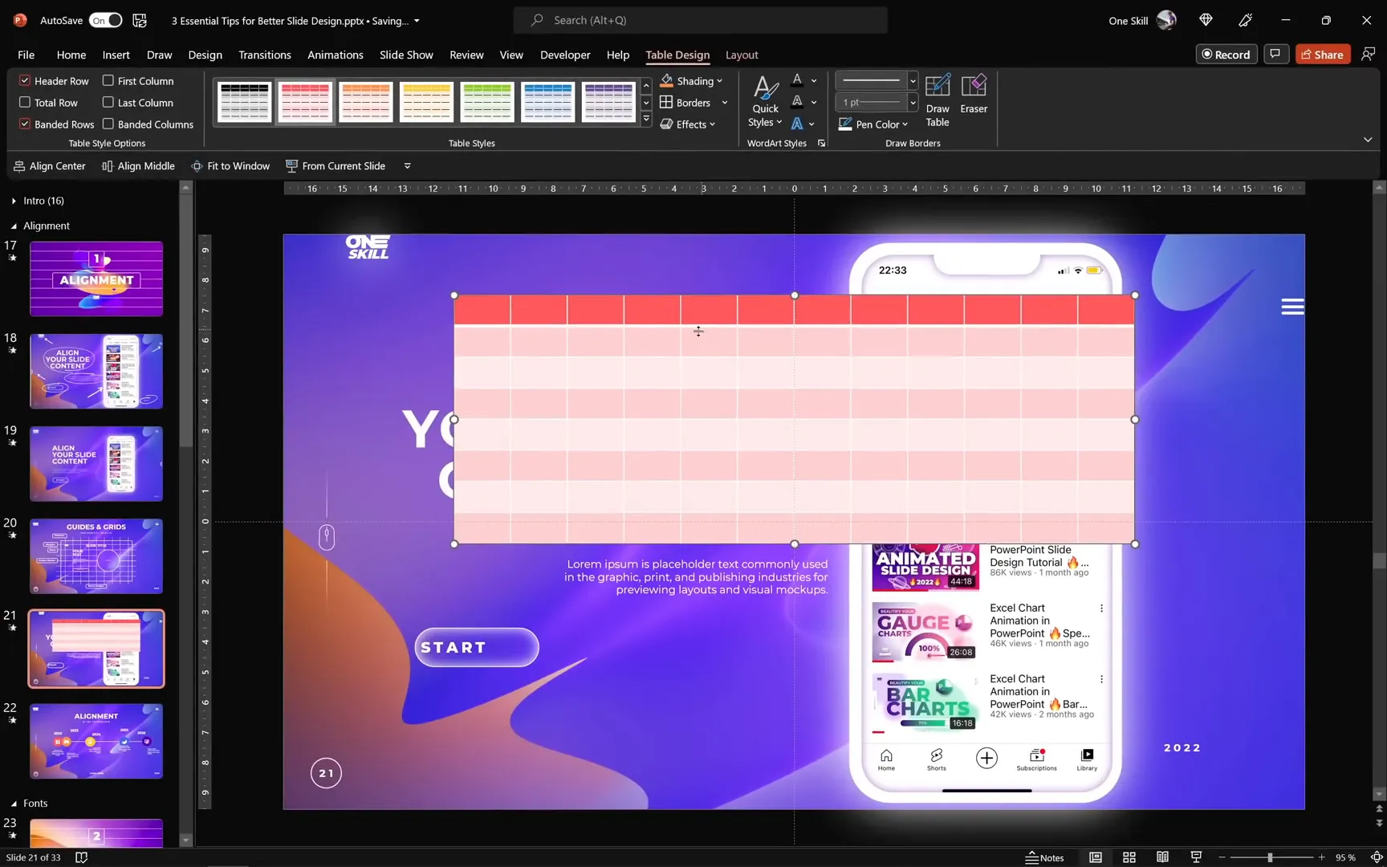Click the Text Outline A icon
The width and height of the screenshot is (1387, 867).
click(x=797, y=101)
